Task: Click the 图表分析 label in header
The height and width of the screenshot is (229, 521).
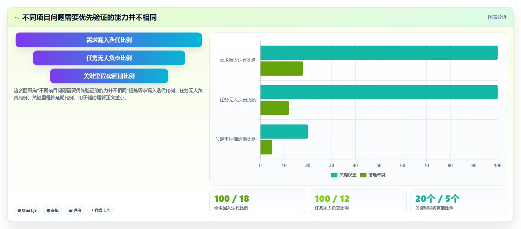Action: (x=497, y=17)
